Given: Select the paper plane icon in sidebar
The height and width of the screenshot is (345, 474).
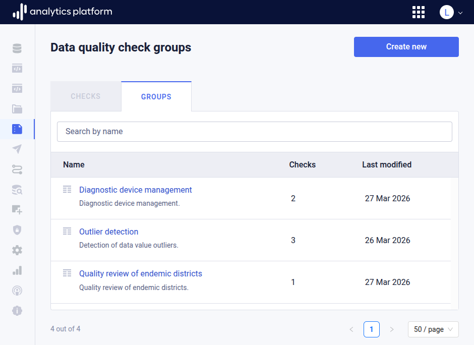Looking at the screenshot, I should [17, 149].
